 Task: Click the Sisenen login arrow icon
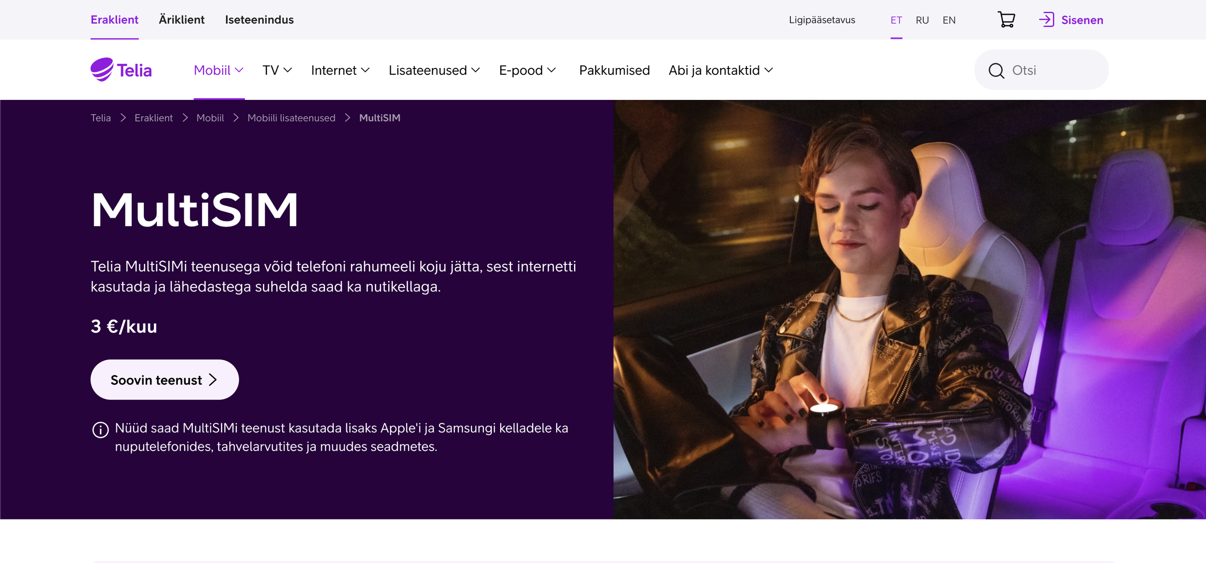point(1046,20)
